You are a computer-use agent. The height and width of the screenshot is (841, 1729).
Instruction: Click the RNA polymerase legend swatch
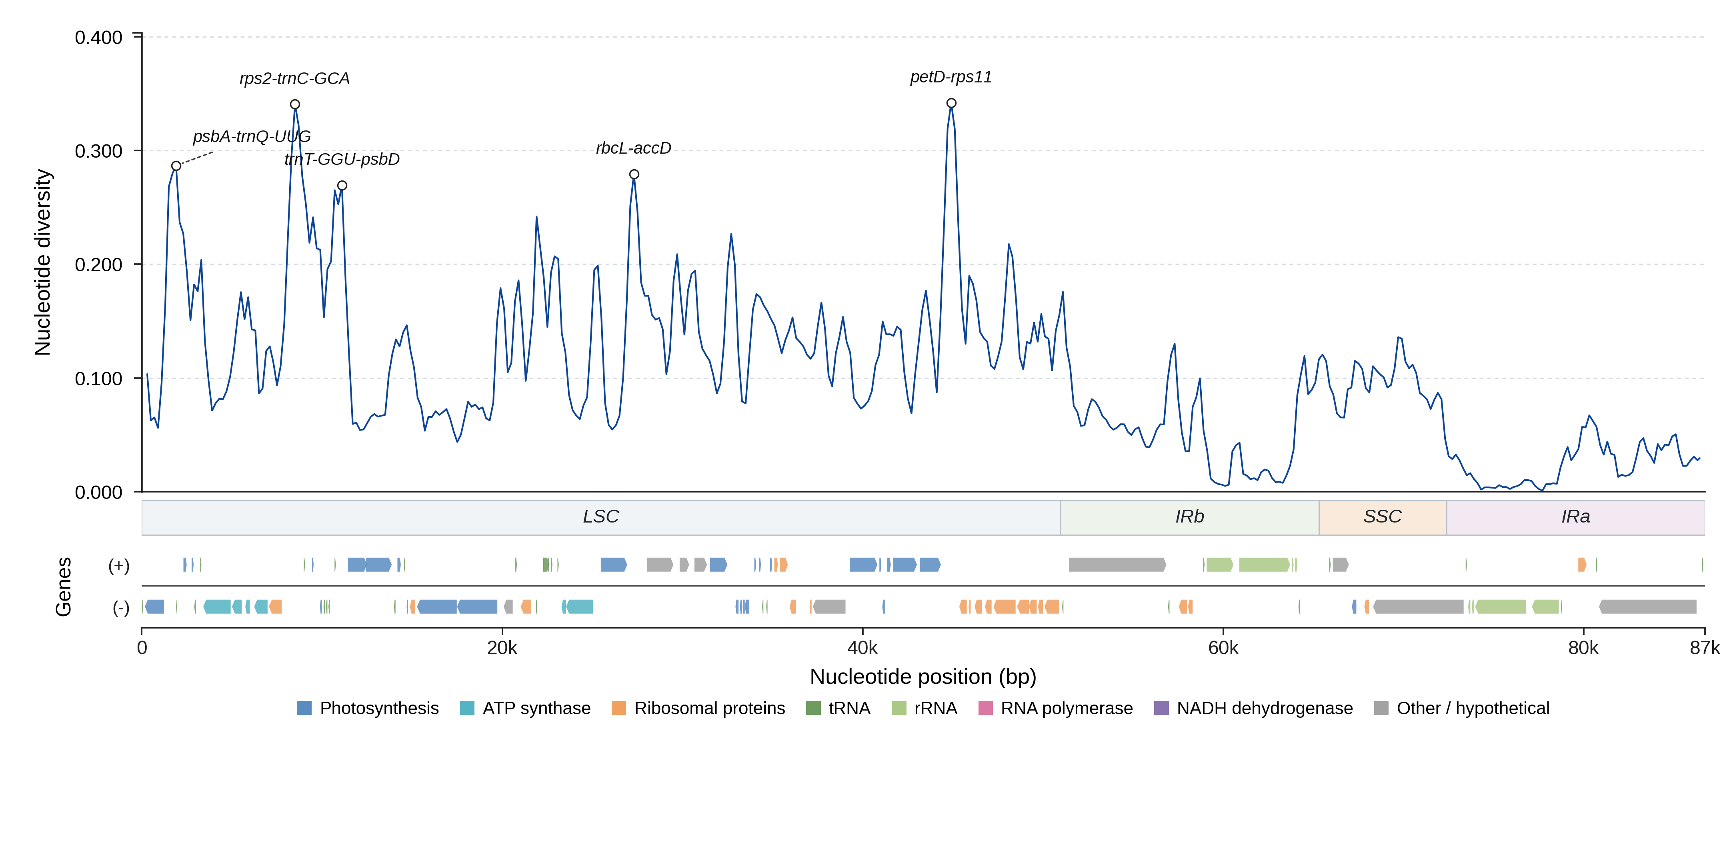click(x=985, y=708)
